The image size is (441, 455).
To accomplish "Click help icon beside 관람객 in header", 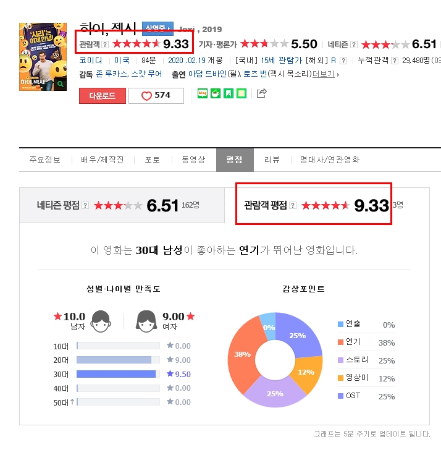I will click(105, 45).
